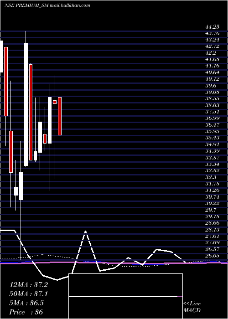
Task: Click the 42.72 price level label
Action: (x=212, y=46)
